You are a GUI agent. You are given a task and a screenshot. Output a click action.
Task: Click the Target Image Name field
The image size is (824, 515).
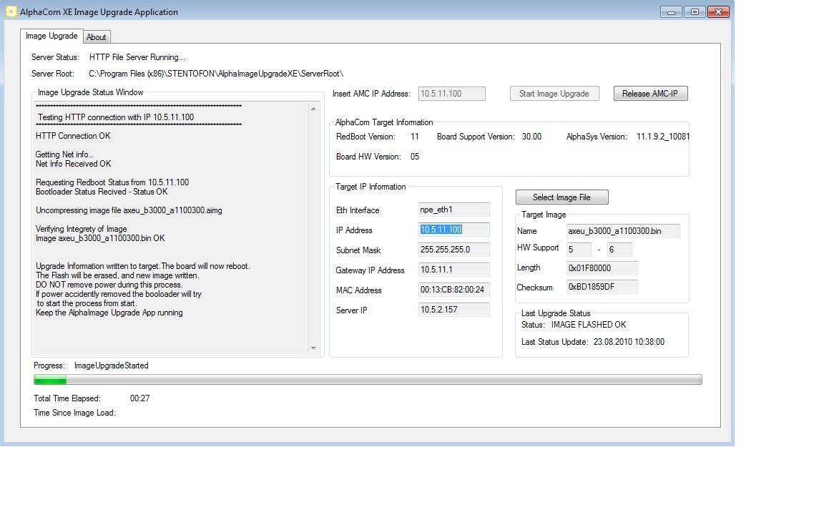pos(622,231)
